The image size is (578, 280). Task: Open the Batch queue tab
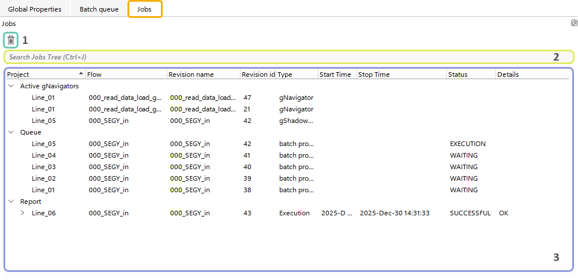click(99, 9)
